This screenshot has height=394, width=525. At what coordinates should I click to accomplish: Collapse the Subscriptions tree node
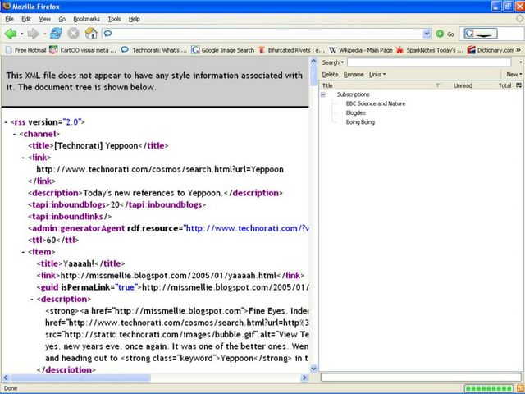pyautogui.click(x=324, y=94)
